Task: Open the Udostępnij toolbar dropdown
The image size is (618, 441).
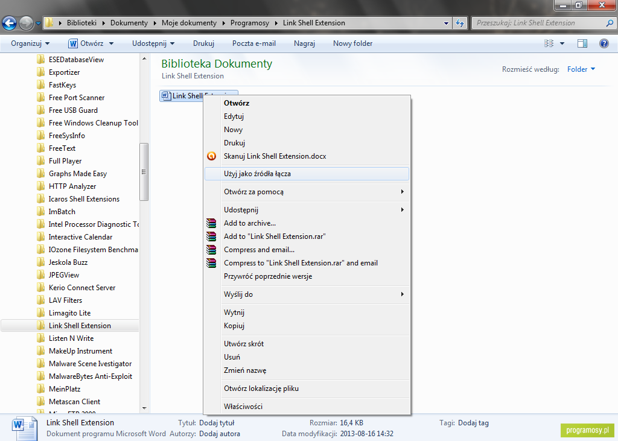Action: [x=153, y=43]
